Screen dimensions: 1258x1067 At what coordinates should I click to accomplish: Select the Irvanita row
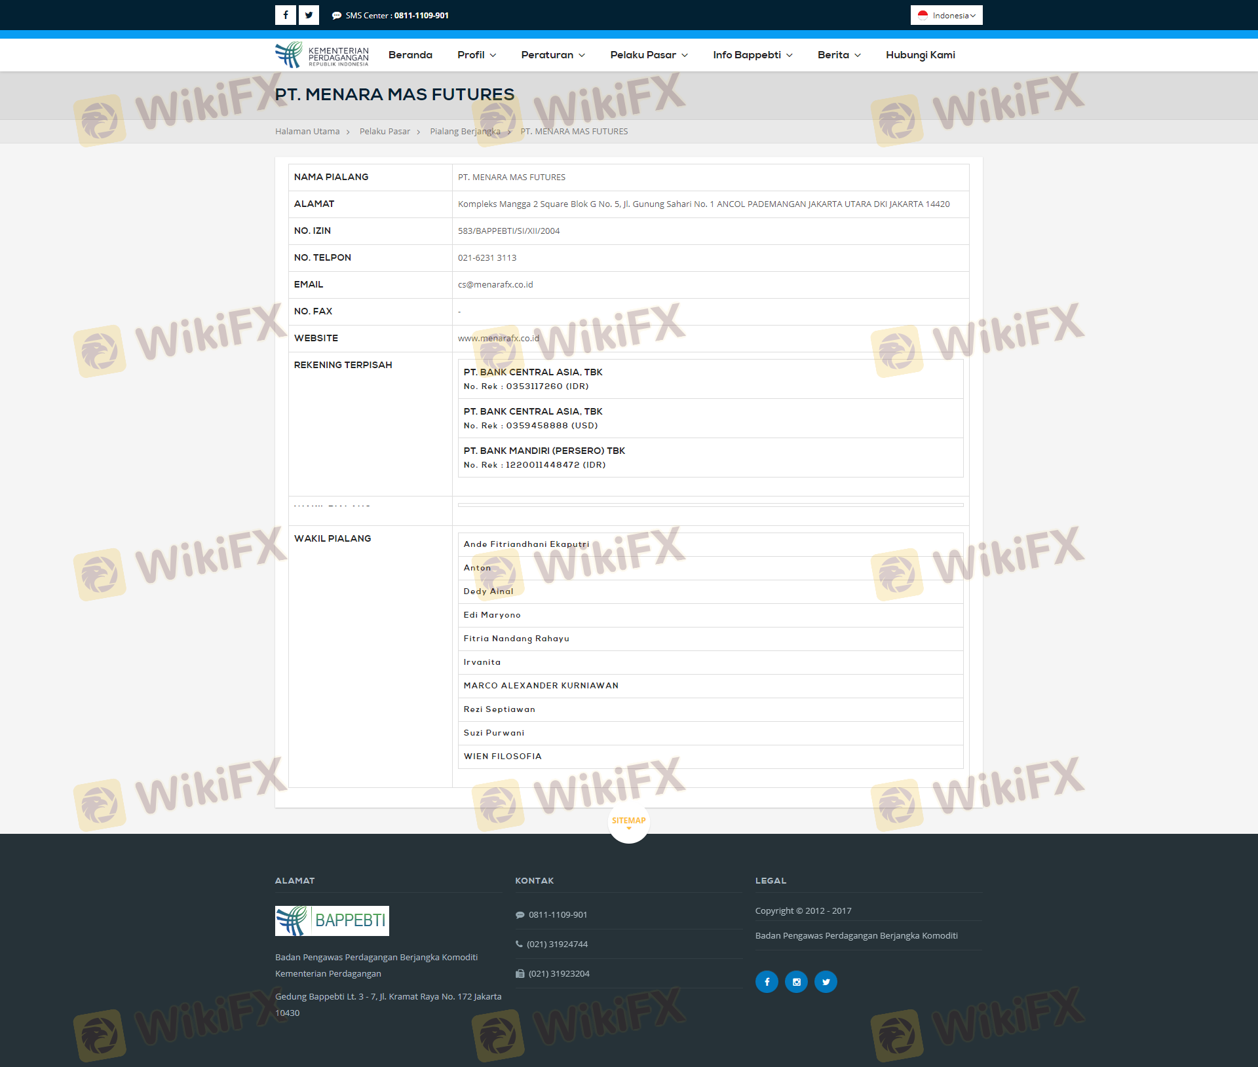pos(710,663)
